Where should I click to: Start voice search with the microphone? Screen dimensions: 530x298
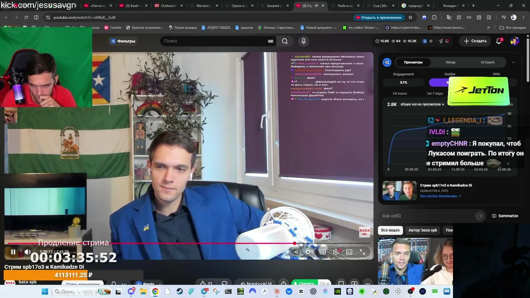pyautogui.click(x=304, y=41)
